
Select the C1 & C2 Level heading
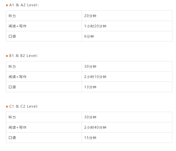coord(24,106)
